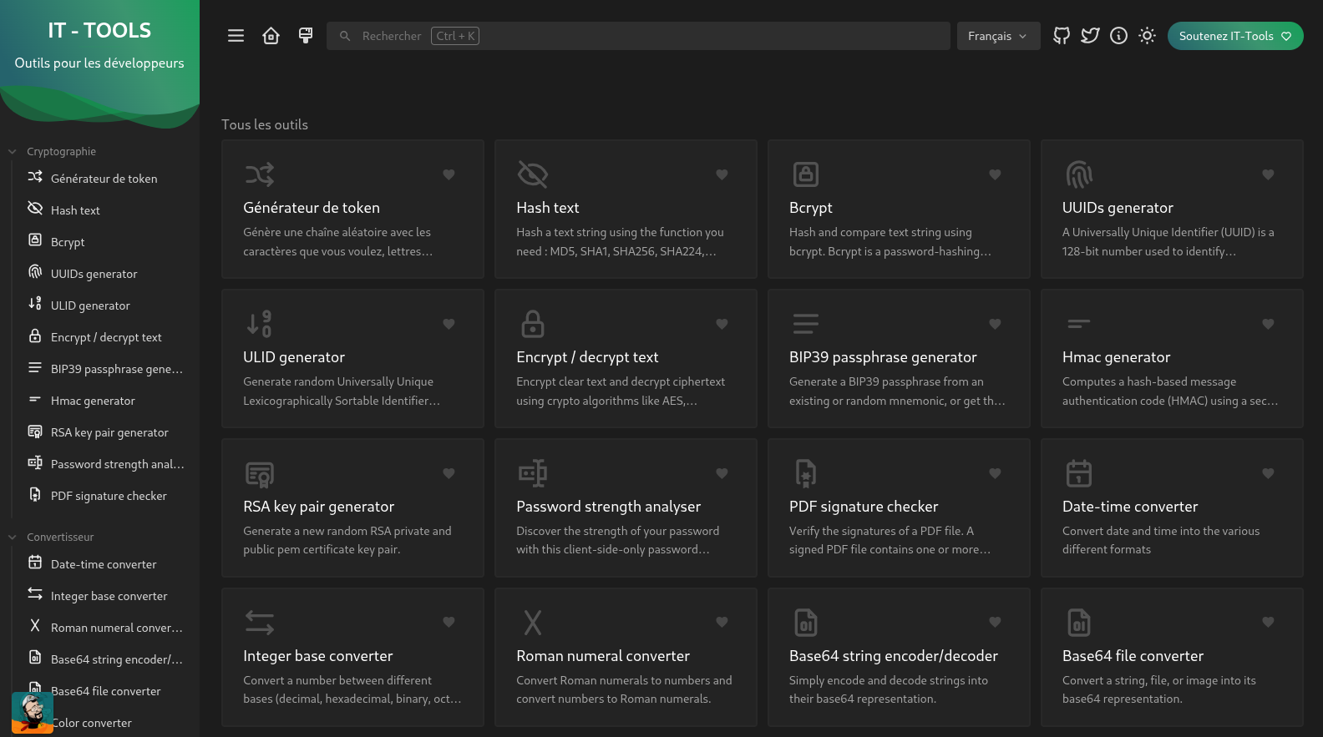1323x737 pixels.
Task: Click the Hmac generator card icon
Action: pos(1079,324)
